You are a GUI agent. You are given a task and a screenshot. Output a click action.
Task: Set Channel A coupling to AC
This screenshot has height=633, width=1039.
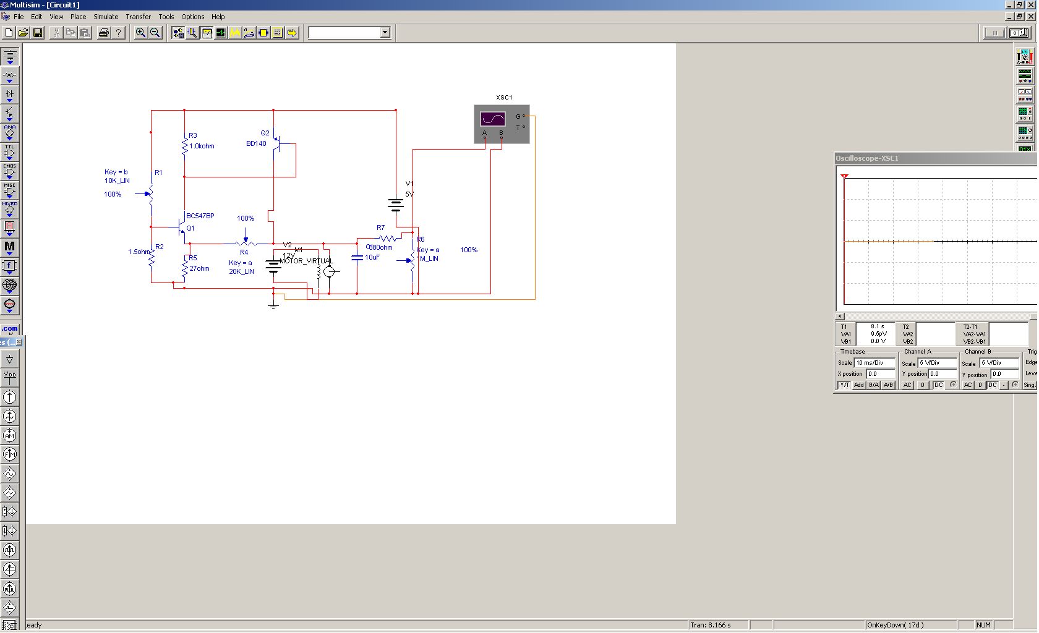point(907,385)
